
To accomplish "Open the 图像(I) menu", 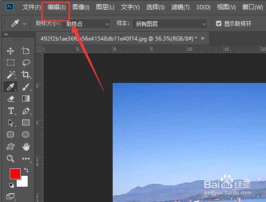I will tap(81, 7).
